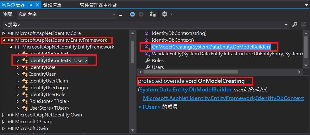Select the Microsoft.AspNet.Identity.Owin tree row
The width and height of the screenshot is (310, 135).
click(49, 115)
